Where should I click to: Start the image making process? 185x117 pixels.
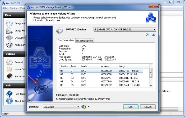131,107
